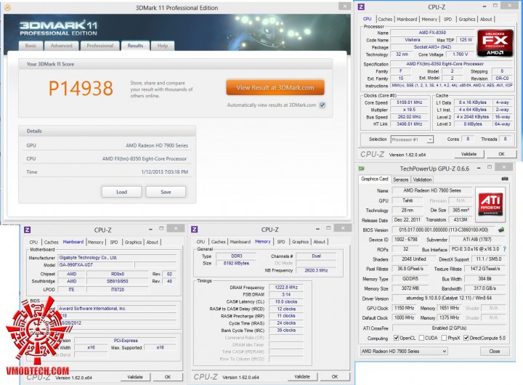This screenshot has width=523, height=385.
Task: Toggle automatically view results at 3DMark.com
Action: pos(323,105)
